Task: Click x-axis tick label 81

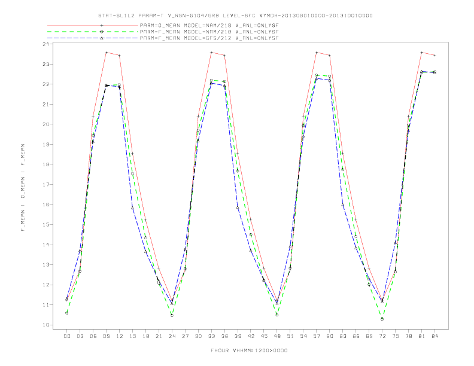Action: (x=422, y=336)
